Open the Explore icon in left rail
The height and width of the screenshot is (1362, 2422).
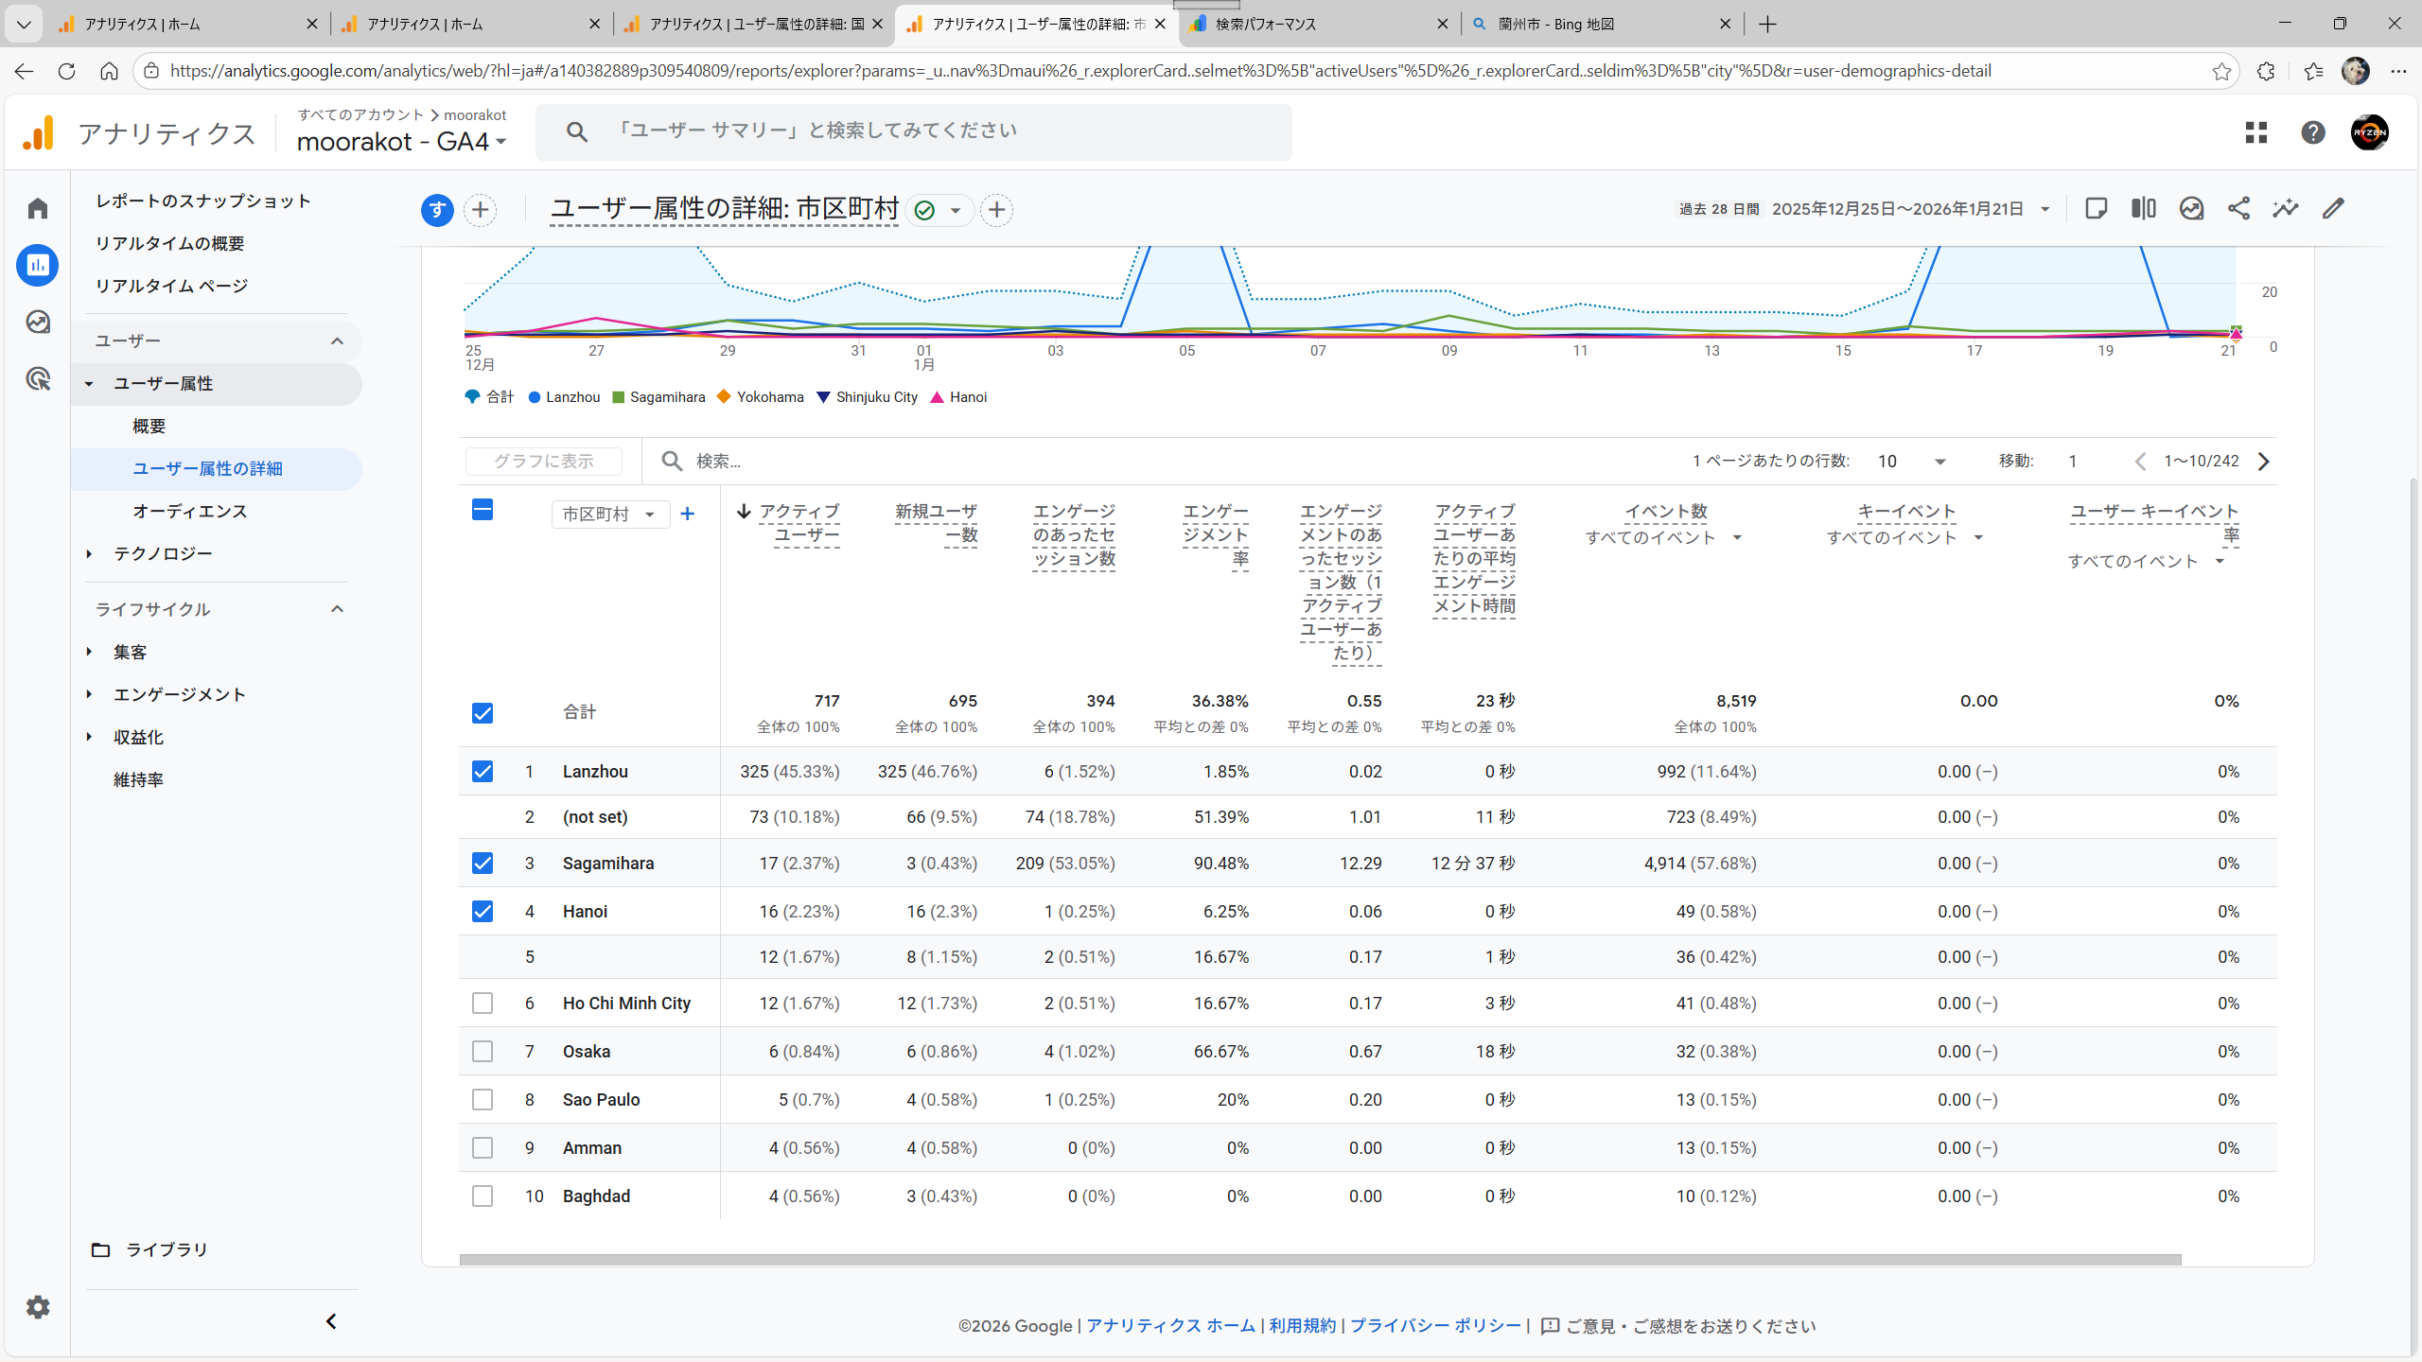click(38, 323)
